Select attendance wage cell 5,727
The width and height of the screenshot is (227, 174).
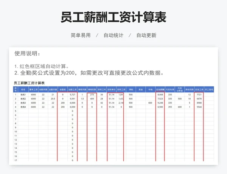click(x=72, y=95)
